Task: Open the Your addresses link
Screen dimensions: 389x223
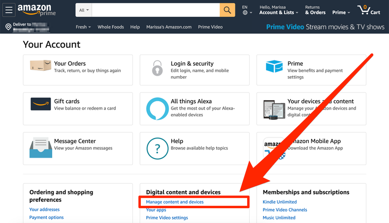Action: tap(44, 210)
